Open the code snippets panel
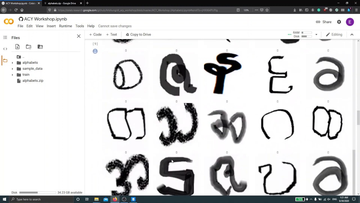The height and width of the screenshot is (203, 360). click(x=5, y=49)
